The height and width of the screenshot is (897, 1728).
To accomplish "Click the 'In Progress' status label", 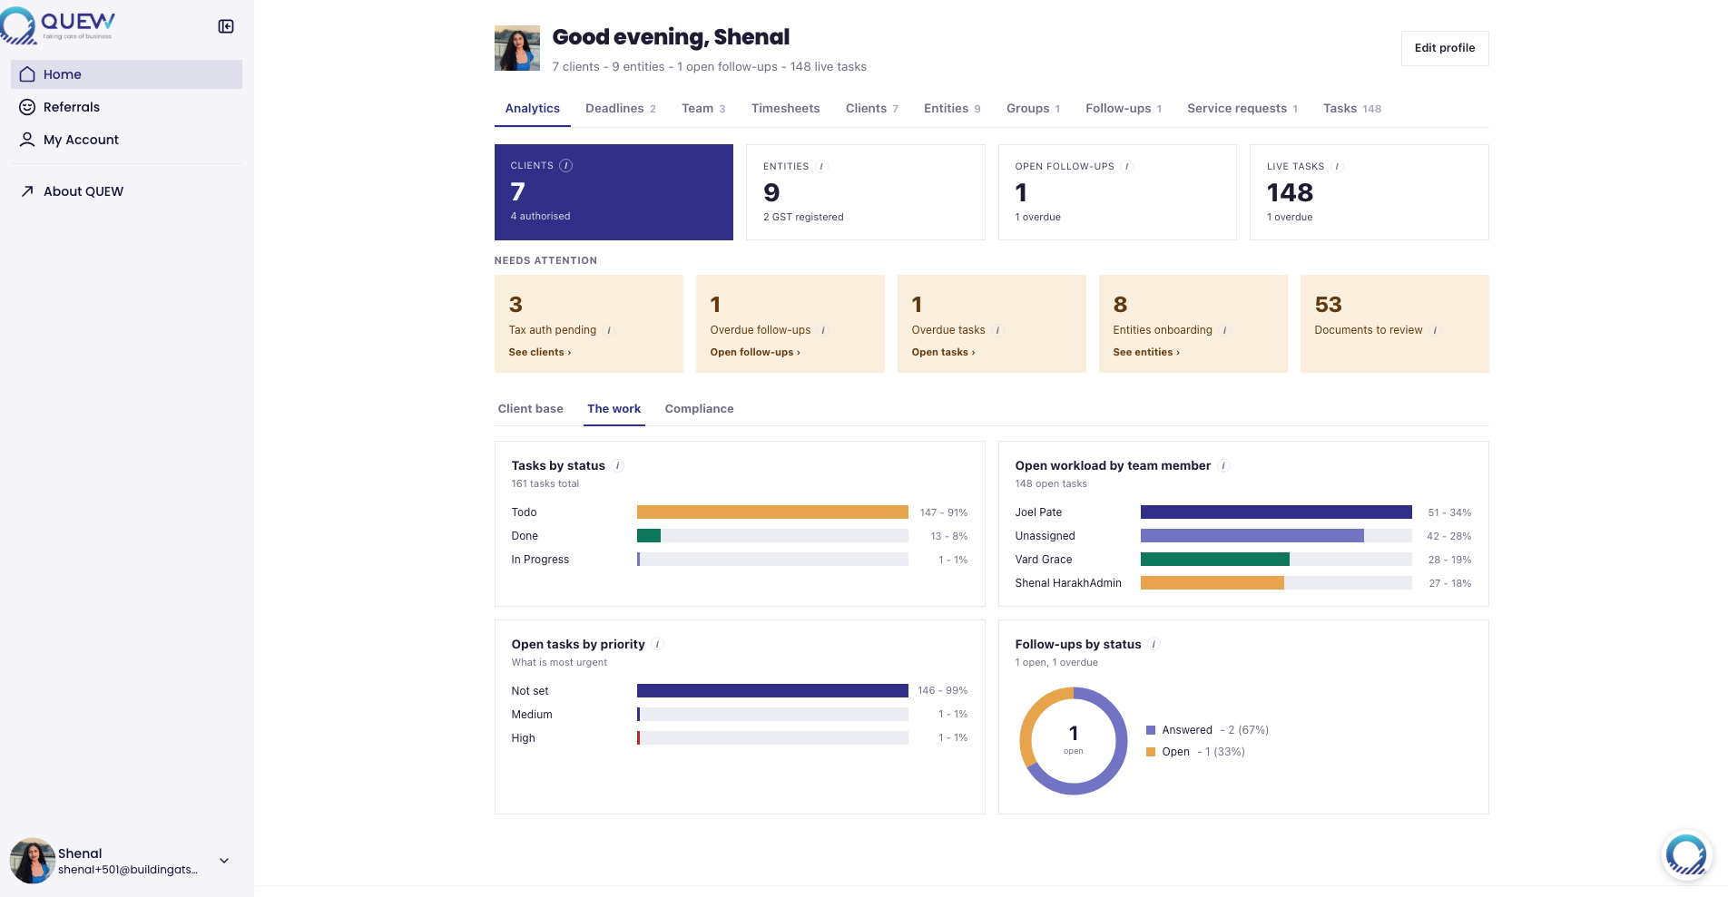I will [x=540, y=560].
